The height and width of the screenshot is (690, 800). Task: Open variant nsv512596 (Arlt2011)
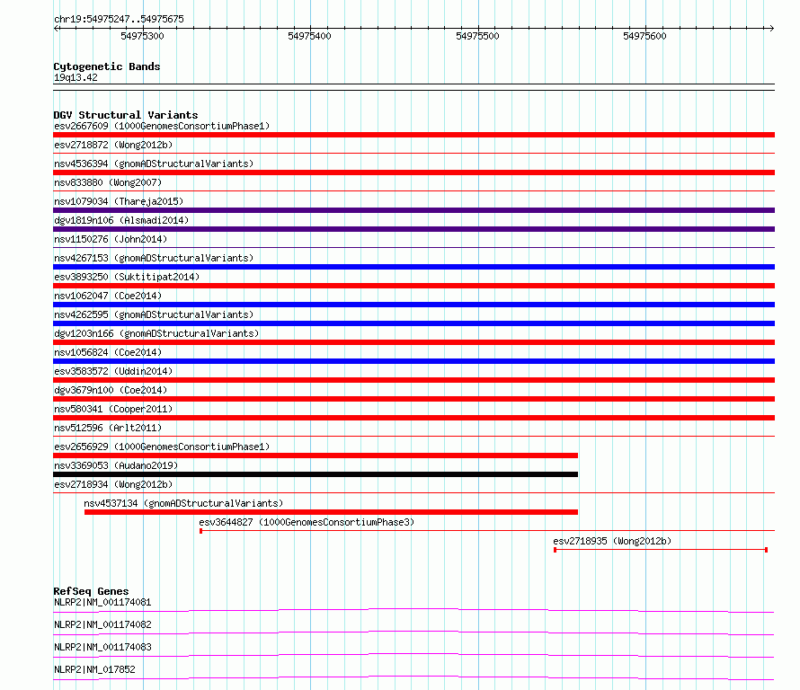(x=108, y=428)
